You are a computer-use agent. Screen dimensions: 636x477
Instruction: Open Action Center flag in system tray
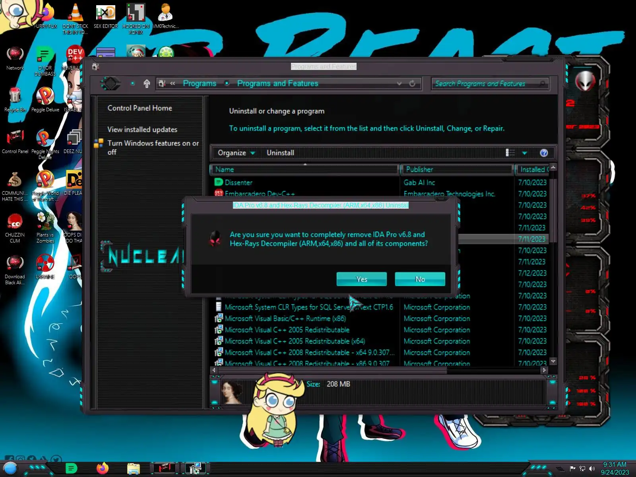(x=572, y=468)
